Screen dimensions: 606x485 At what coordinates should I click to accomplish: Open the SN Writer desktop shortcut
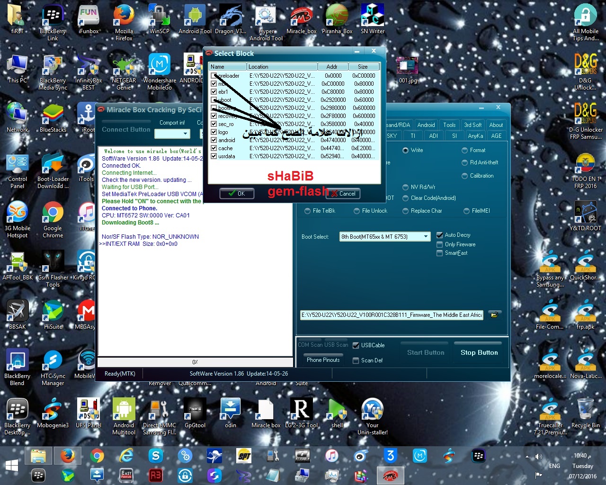point(372,19)
